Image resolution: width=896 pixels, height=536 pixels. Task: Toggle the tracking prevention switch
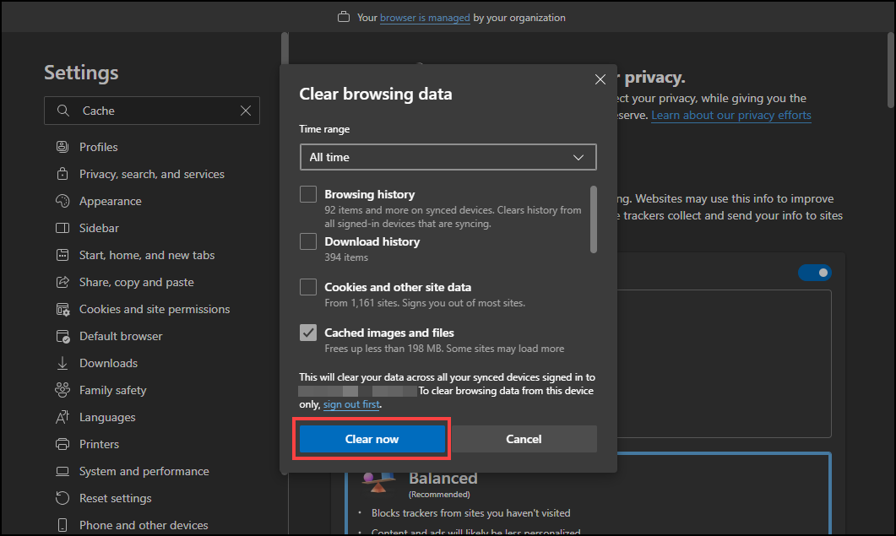[x=815, y=273]
